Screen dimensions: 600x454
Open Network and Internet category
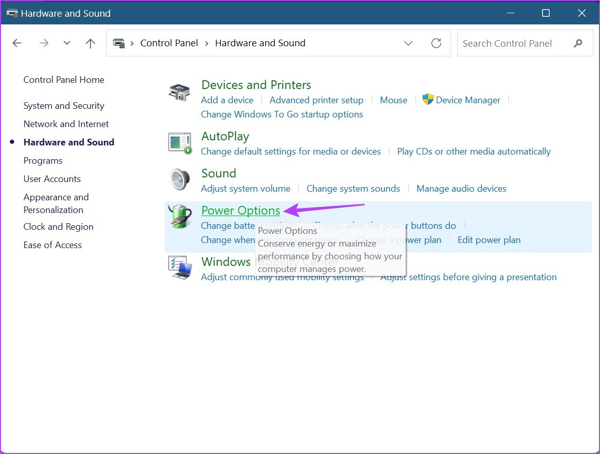point(66,124)
